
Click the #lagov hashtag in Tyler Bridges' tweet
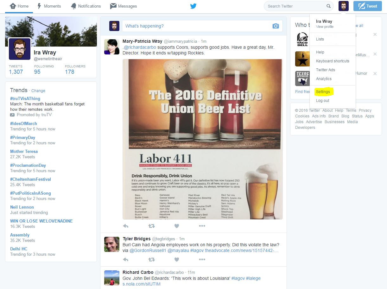(x=197, y=250)
